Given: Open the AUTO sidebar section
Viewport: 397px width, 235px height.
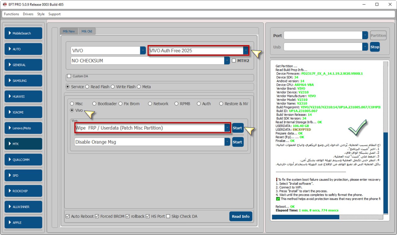Looking at the screenshot, I should coord(23,49).
